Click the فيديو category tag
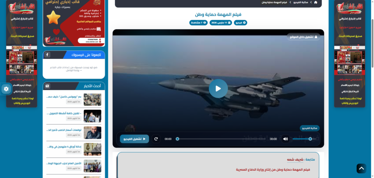 click(240, 23)
